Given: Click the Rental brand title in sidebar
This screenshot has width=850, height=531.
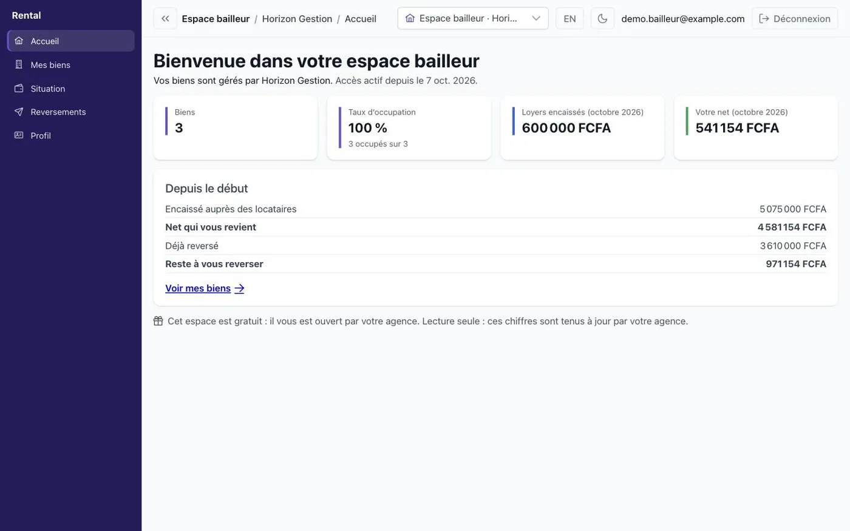Looking at the screenshot, I should pos(27,15).
